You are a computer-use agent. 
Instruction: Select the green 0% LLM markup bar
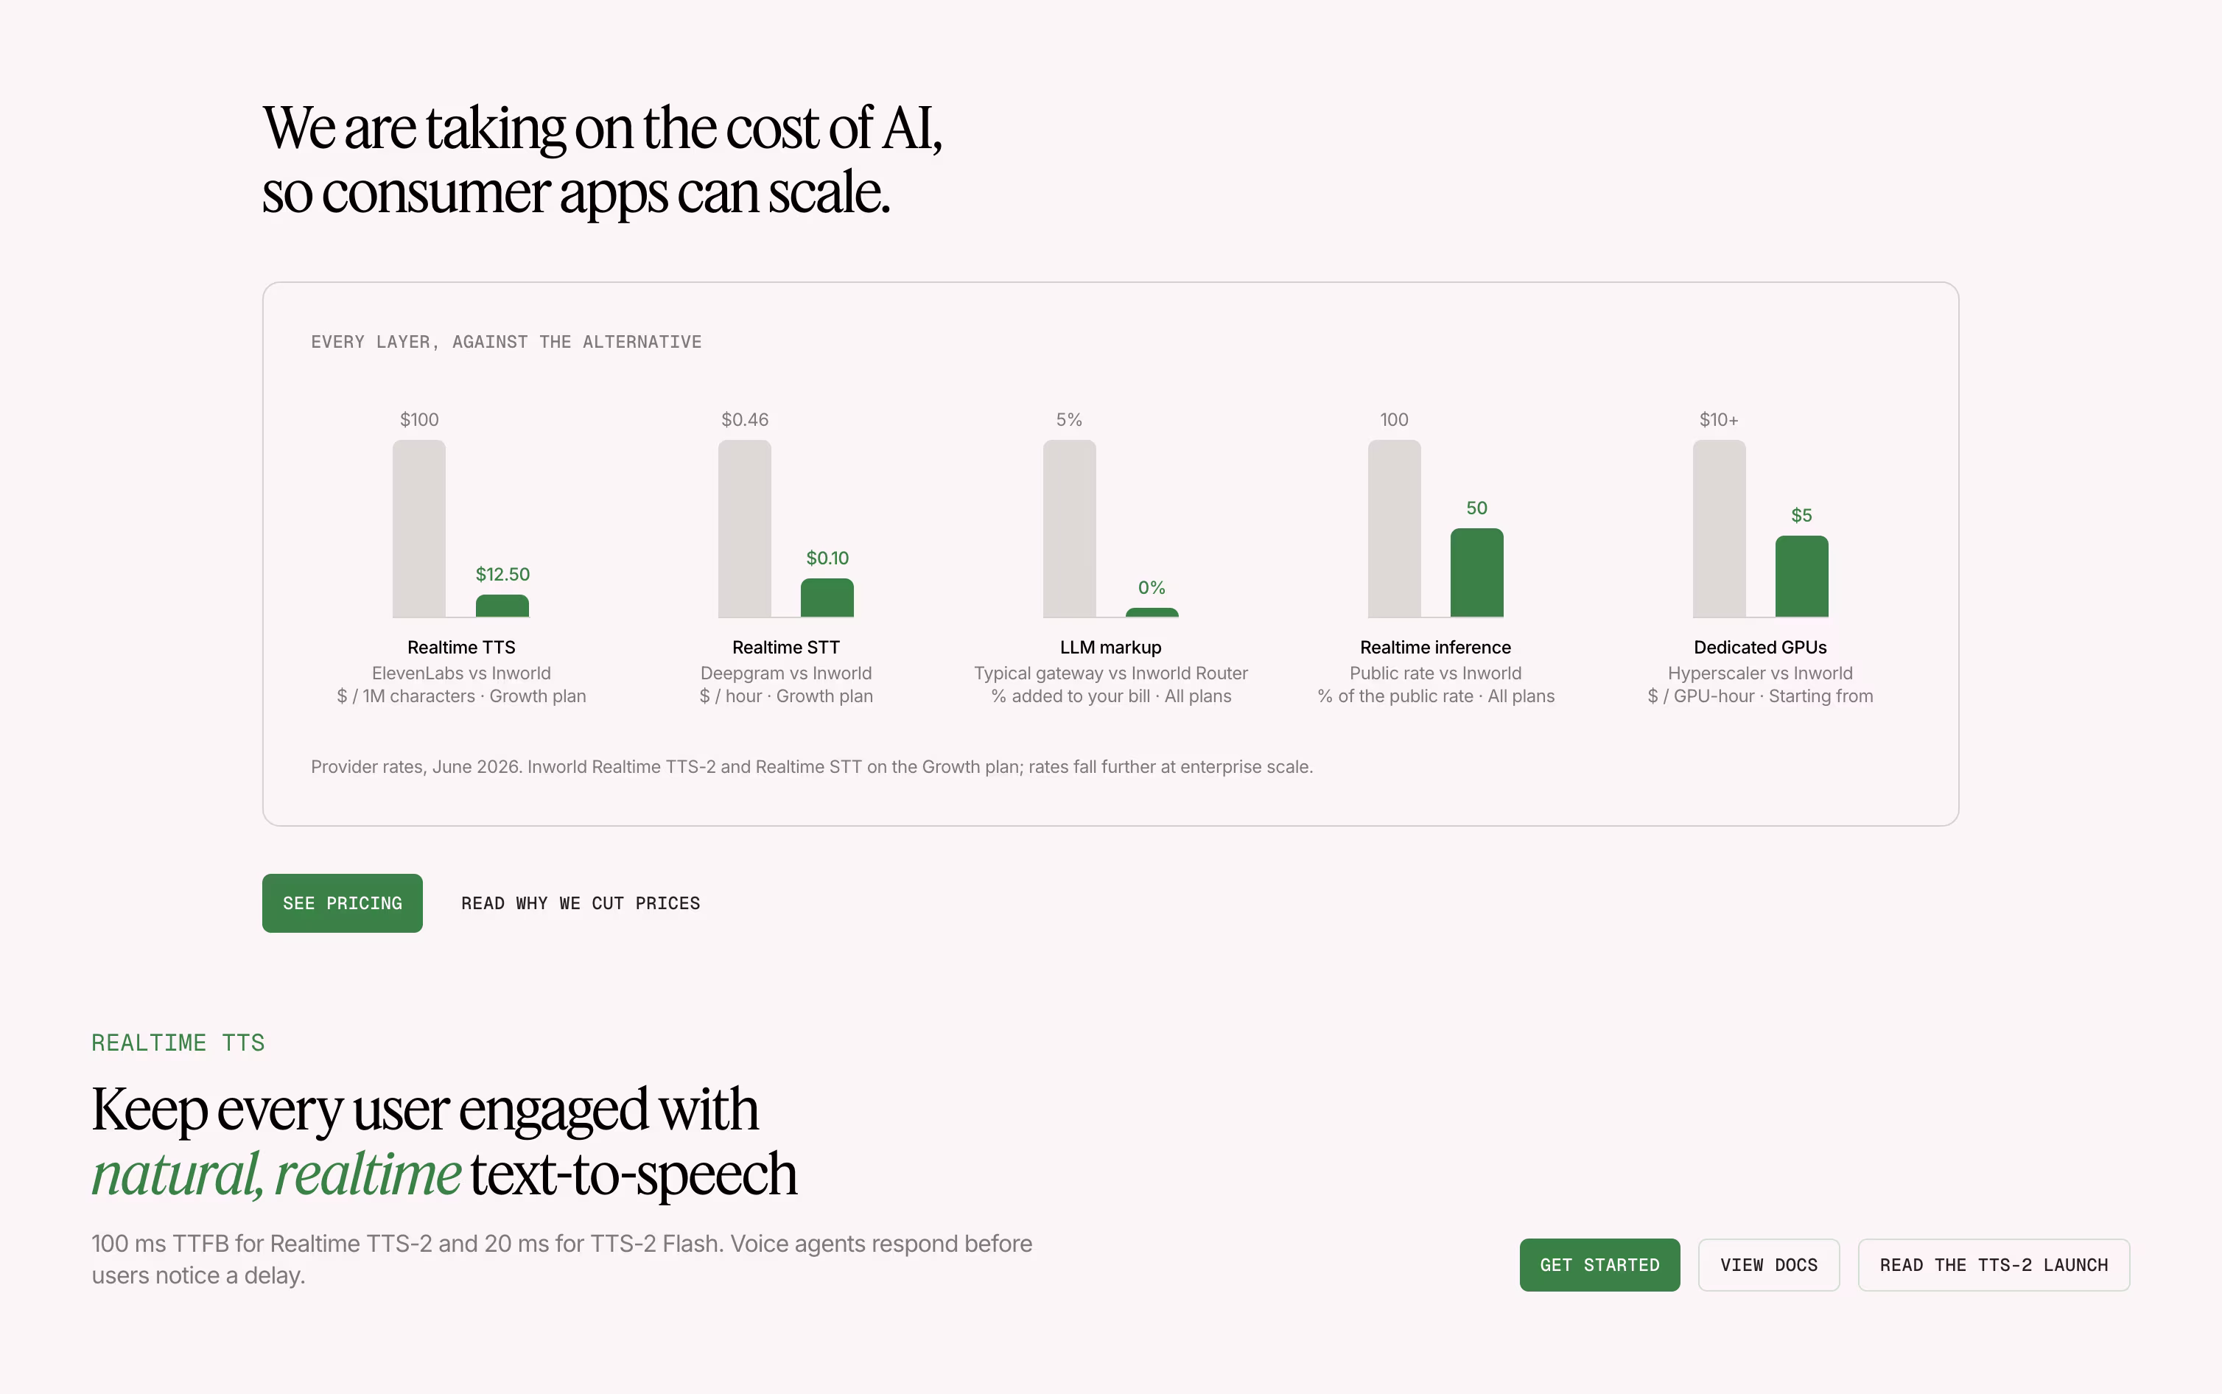(x=1152, y=612)
